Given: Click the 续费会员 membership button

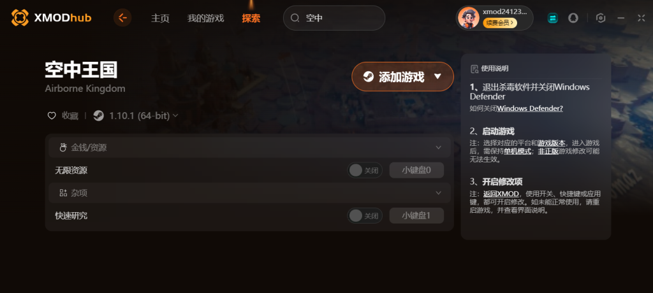Looking at the screenshot, I should click(500, 23).
